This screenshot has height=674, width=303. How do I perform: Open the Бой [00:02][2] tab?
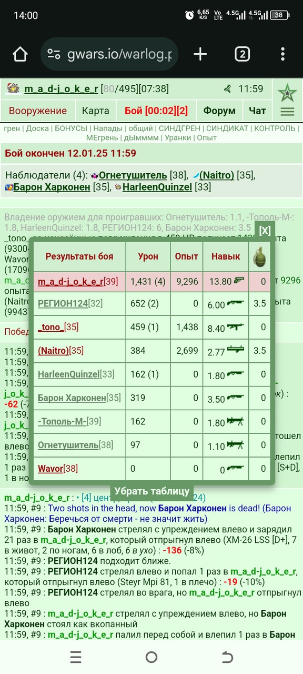156,111
